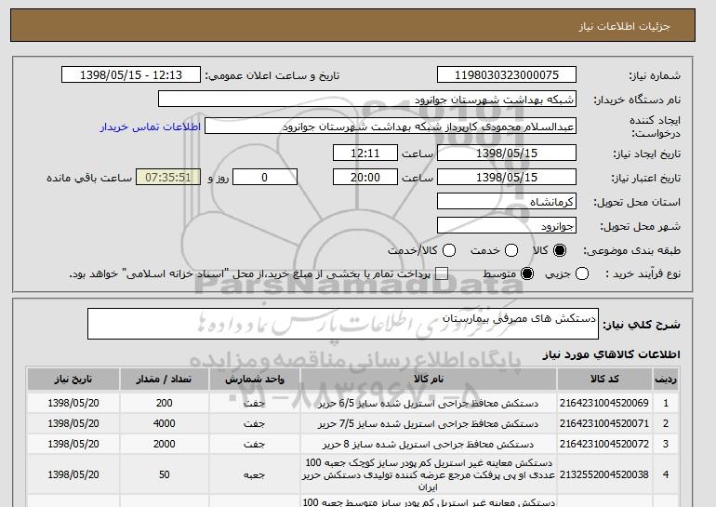Viewport: 716px width, 507px height.
Task: Click item code 2164231004520069
Action: pos(604,403)
